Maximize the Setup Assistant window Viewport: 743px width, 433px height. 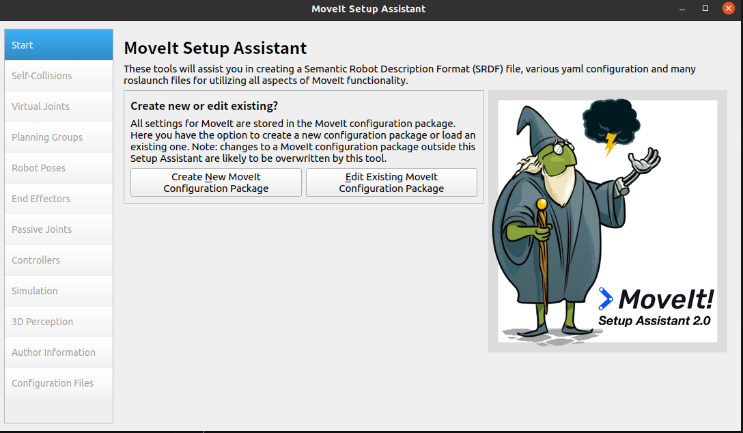705,9
